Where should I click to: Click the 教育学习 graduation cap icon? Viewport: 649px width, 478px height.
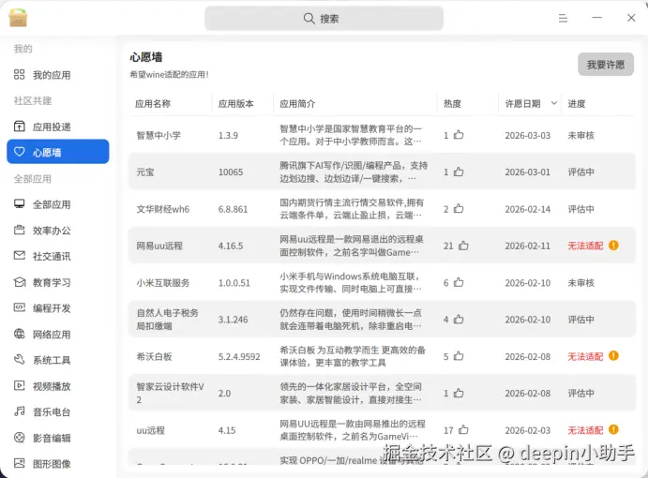20,282
